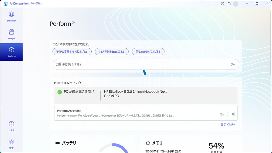Open the 設定 settings page
This screenshot has height=153, width=272.
tap(11, 144)
